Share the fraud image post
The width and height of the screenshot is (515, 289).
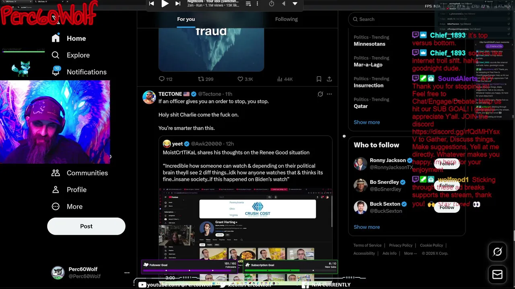329,79
